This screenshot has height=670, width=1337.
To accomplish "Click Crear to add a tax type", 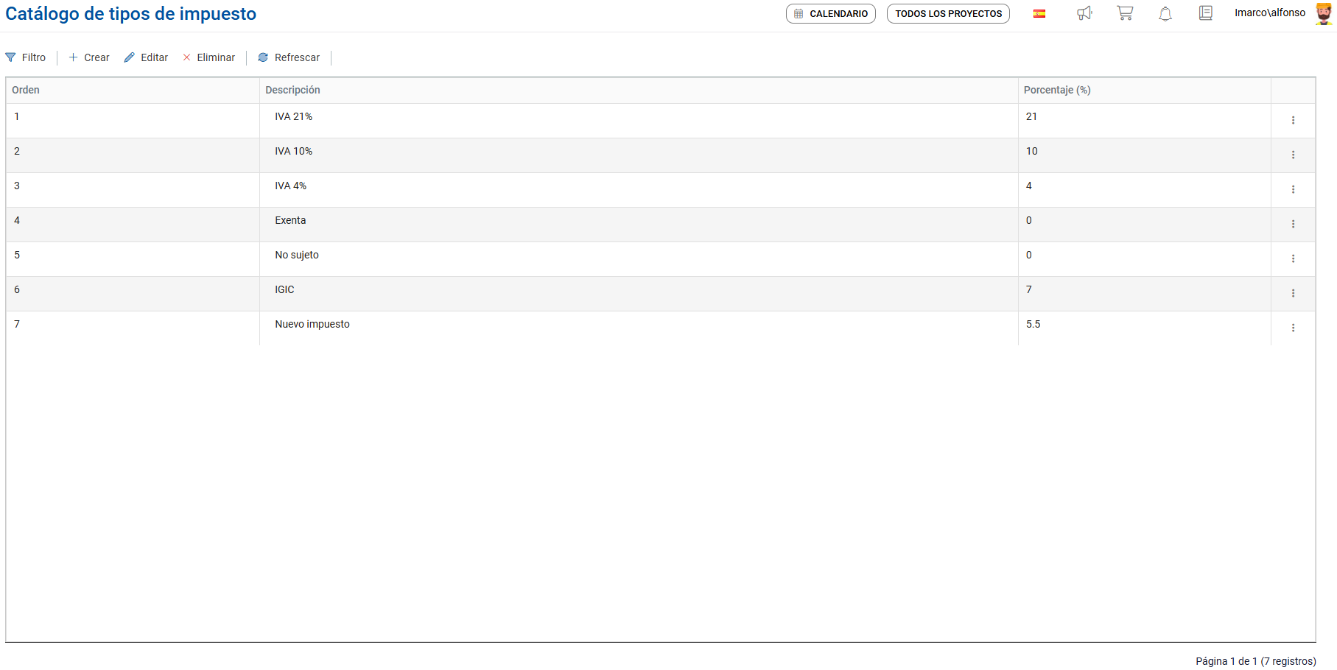I will coord(89,57).
